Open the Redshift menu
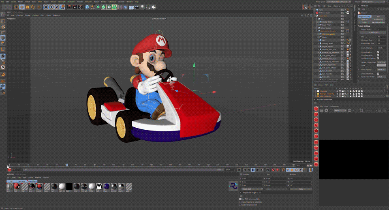Viewport: 389px width, 210px height. (x=121, y=2)
